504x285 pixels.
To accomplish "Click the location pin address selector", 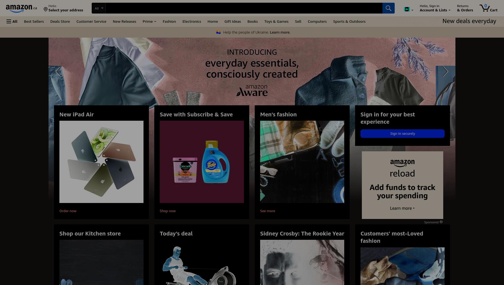I will (x=63, y=8).
